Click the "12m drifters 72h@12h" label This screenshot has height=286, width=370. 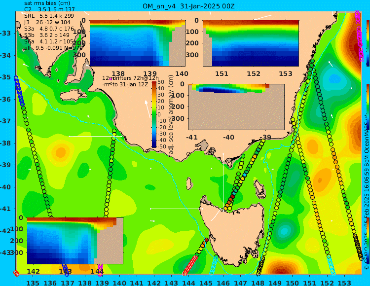(131, 78)
